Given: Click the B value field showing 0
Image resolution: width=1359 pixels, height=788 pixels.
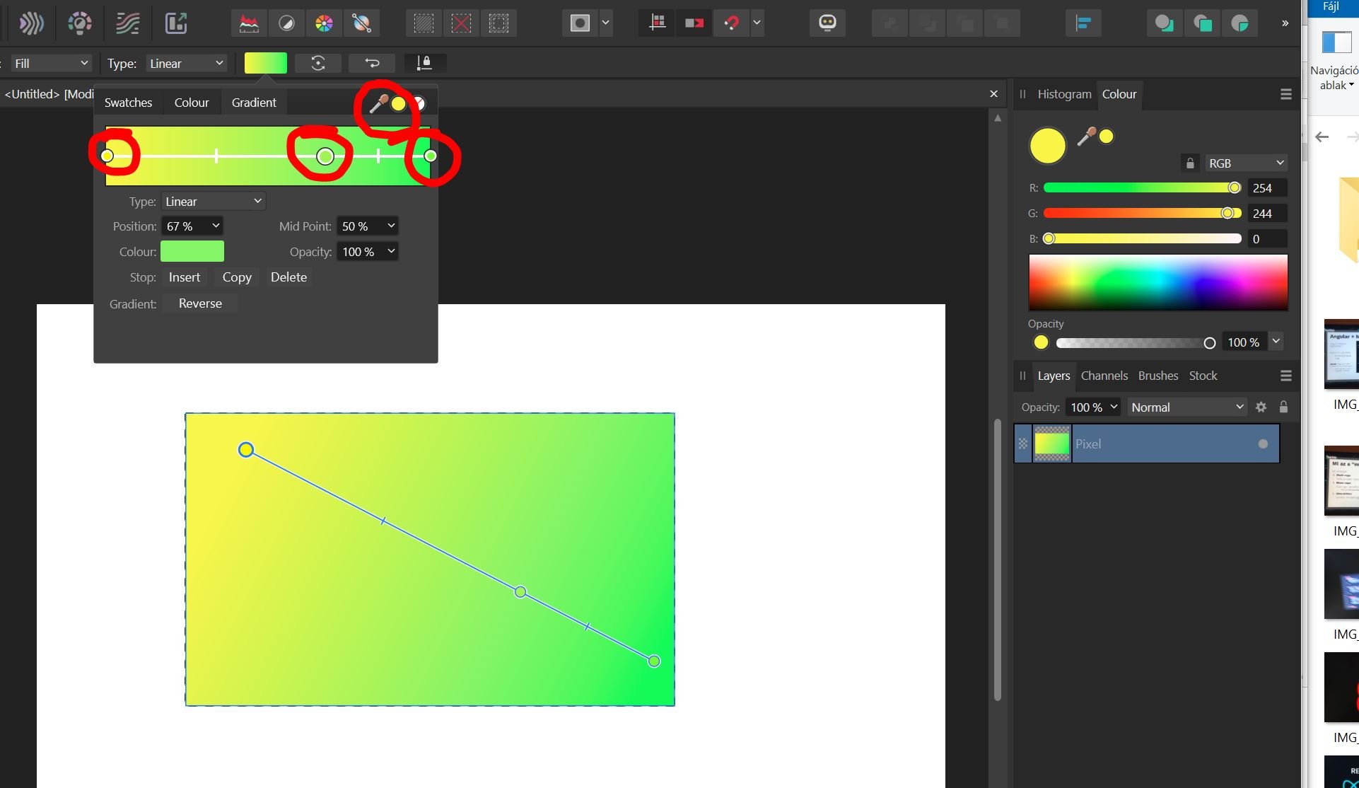Looking at the screenshot, I should point(1266,239).
